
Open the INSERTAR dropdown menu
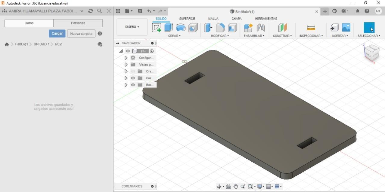(340, 36)
